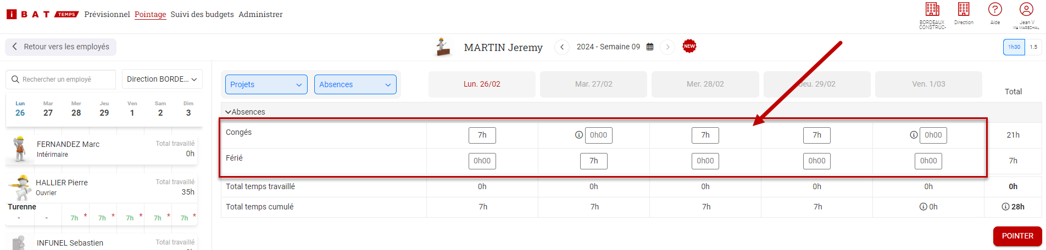
Task: Expand the Direction BORDE... dropdown
Action: [x=162, y=79]
